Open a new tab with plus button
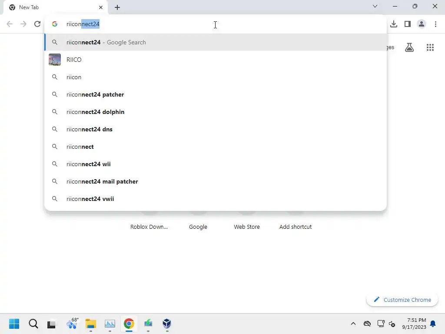Viewport: 445px width, 334px height. click(x=117, y=7)
